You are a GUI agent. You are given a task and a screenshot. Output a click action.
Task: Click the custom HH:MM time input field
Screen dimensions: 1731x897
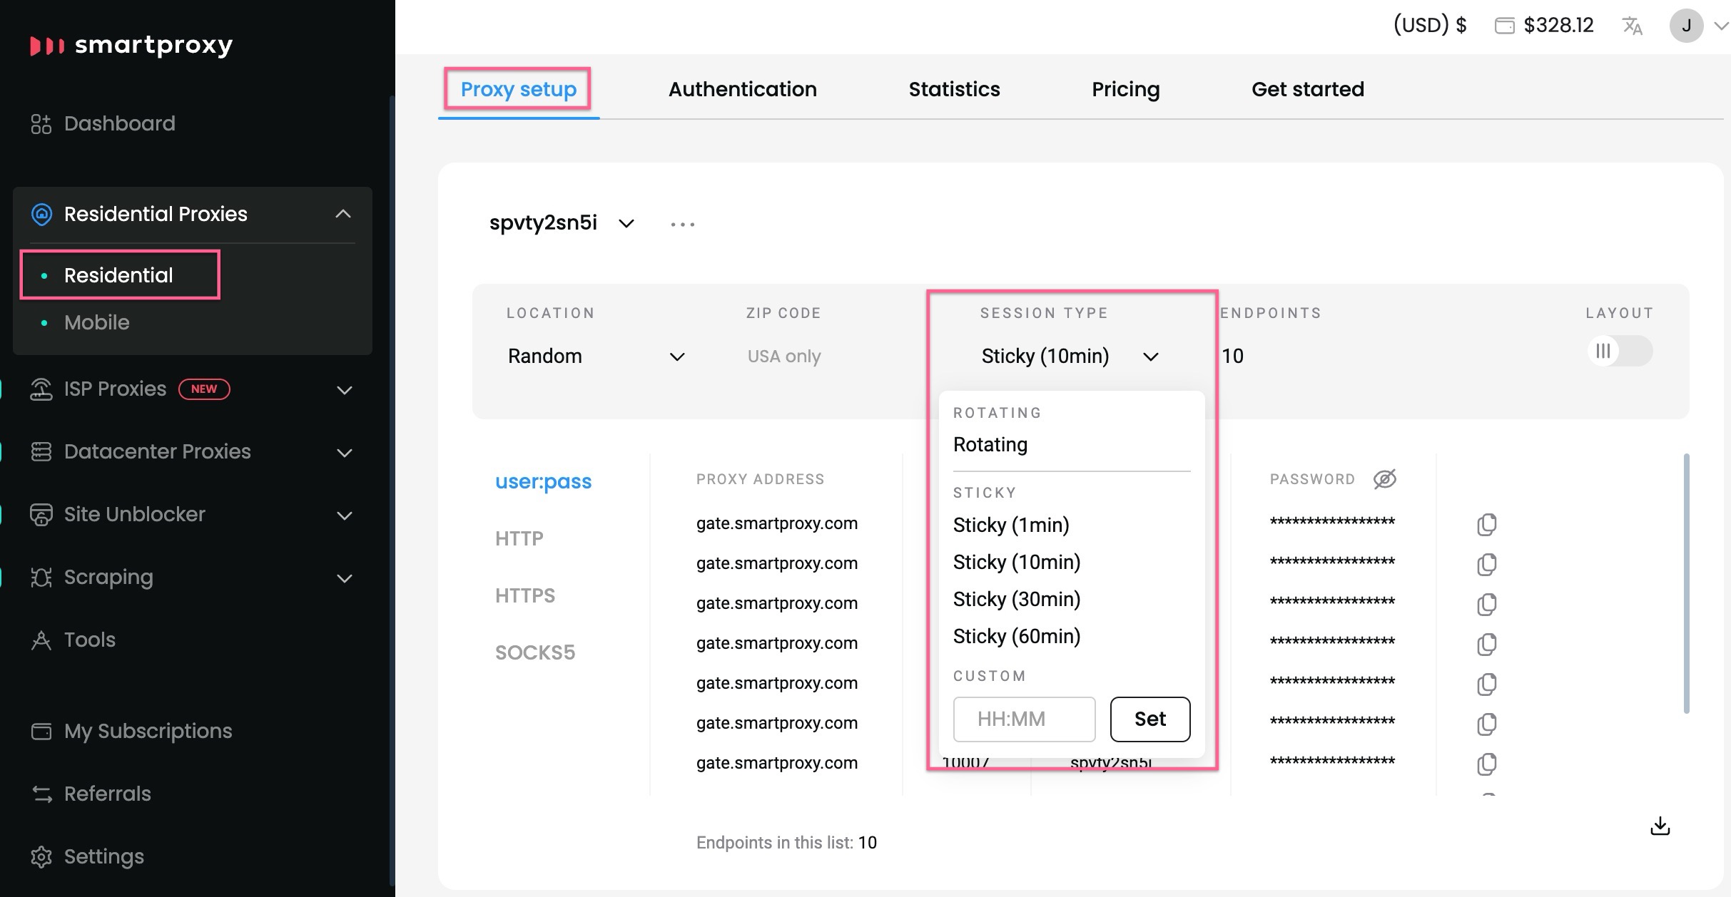(x=1022, y=717)
